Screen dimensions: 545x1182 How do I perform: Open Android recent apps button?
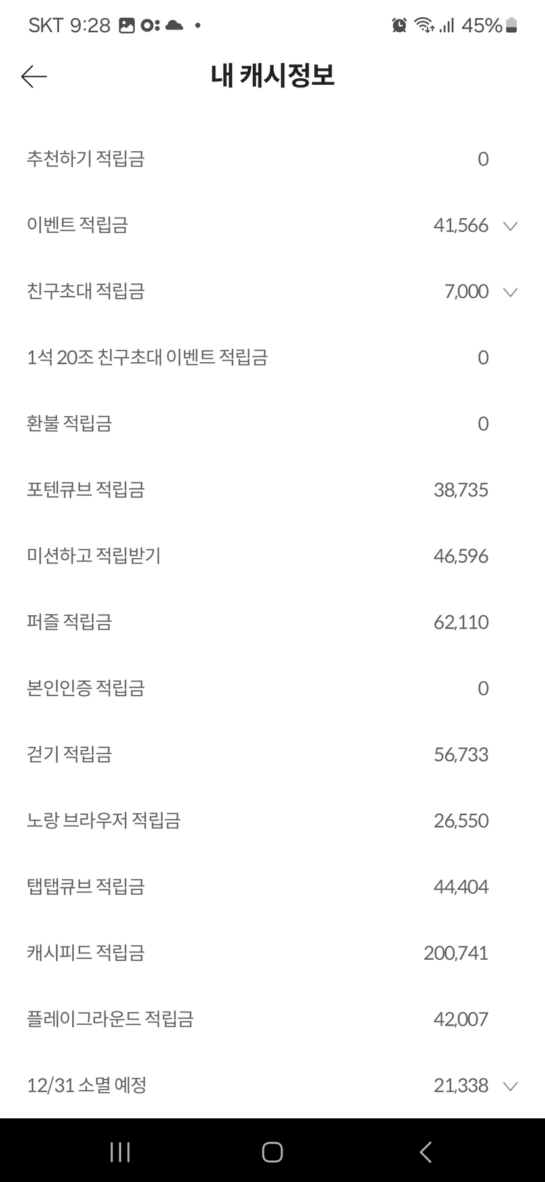point(120,1152)
